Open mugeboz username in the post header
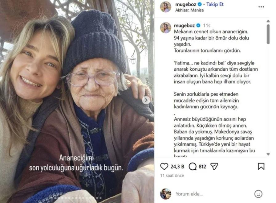276x203 pixels. coord(186,4)
